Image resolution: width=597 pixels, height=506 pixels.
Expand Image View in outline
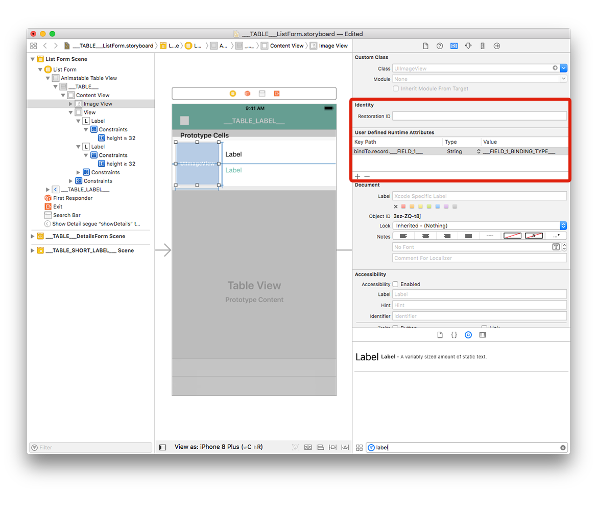pyautogui.click(x=71, y=104)
